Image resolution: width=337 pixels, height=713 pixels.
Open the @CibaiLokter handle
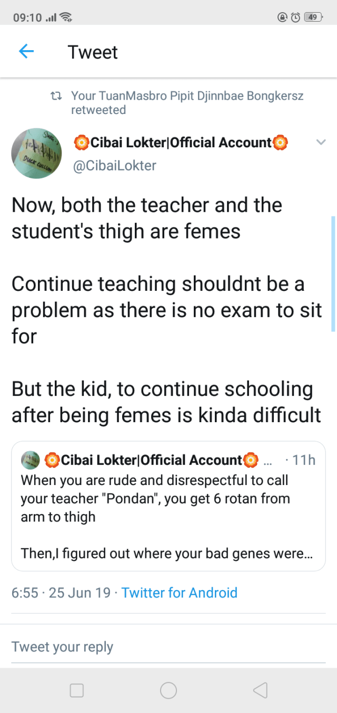click(x=114, y=166)
